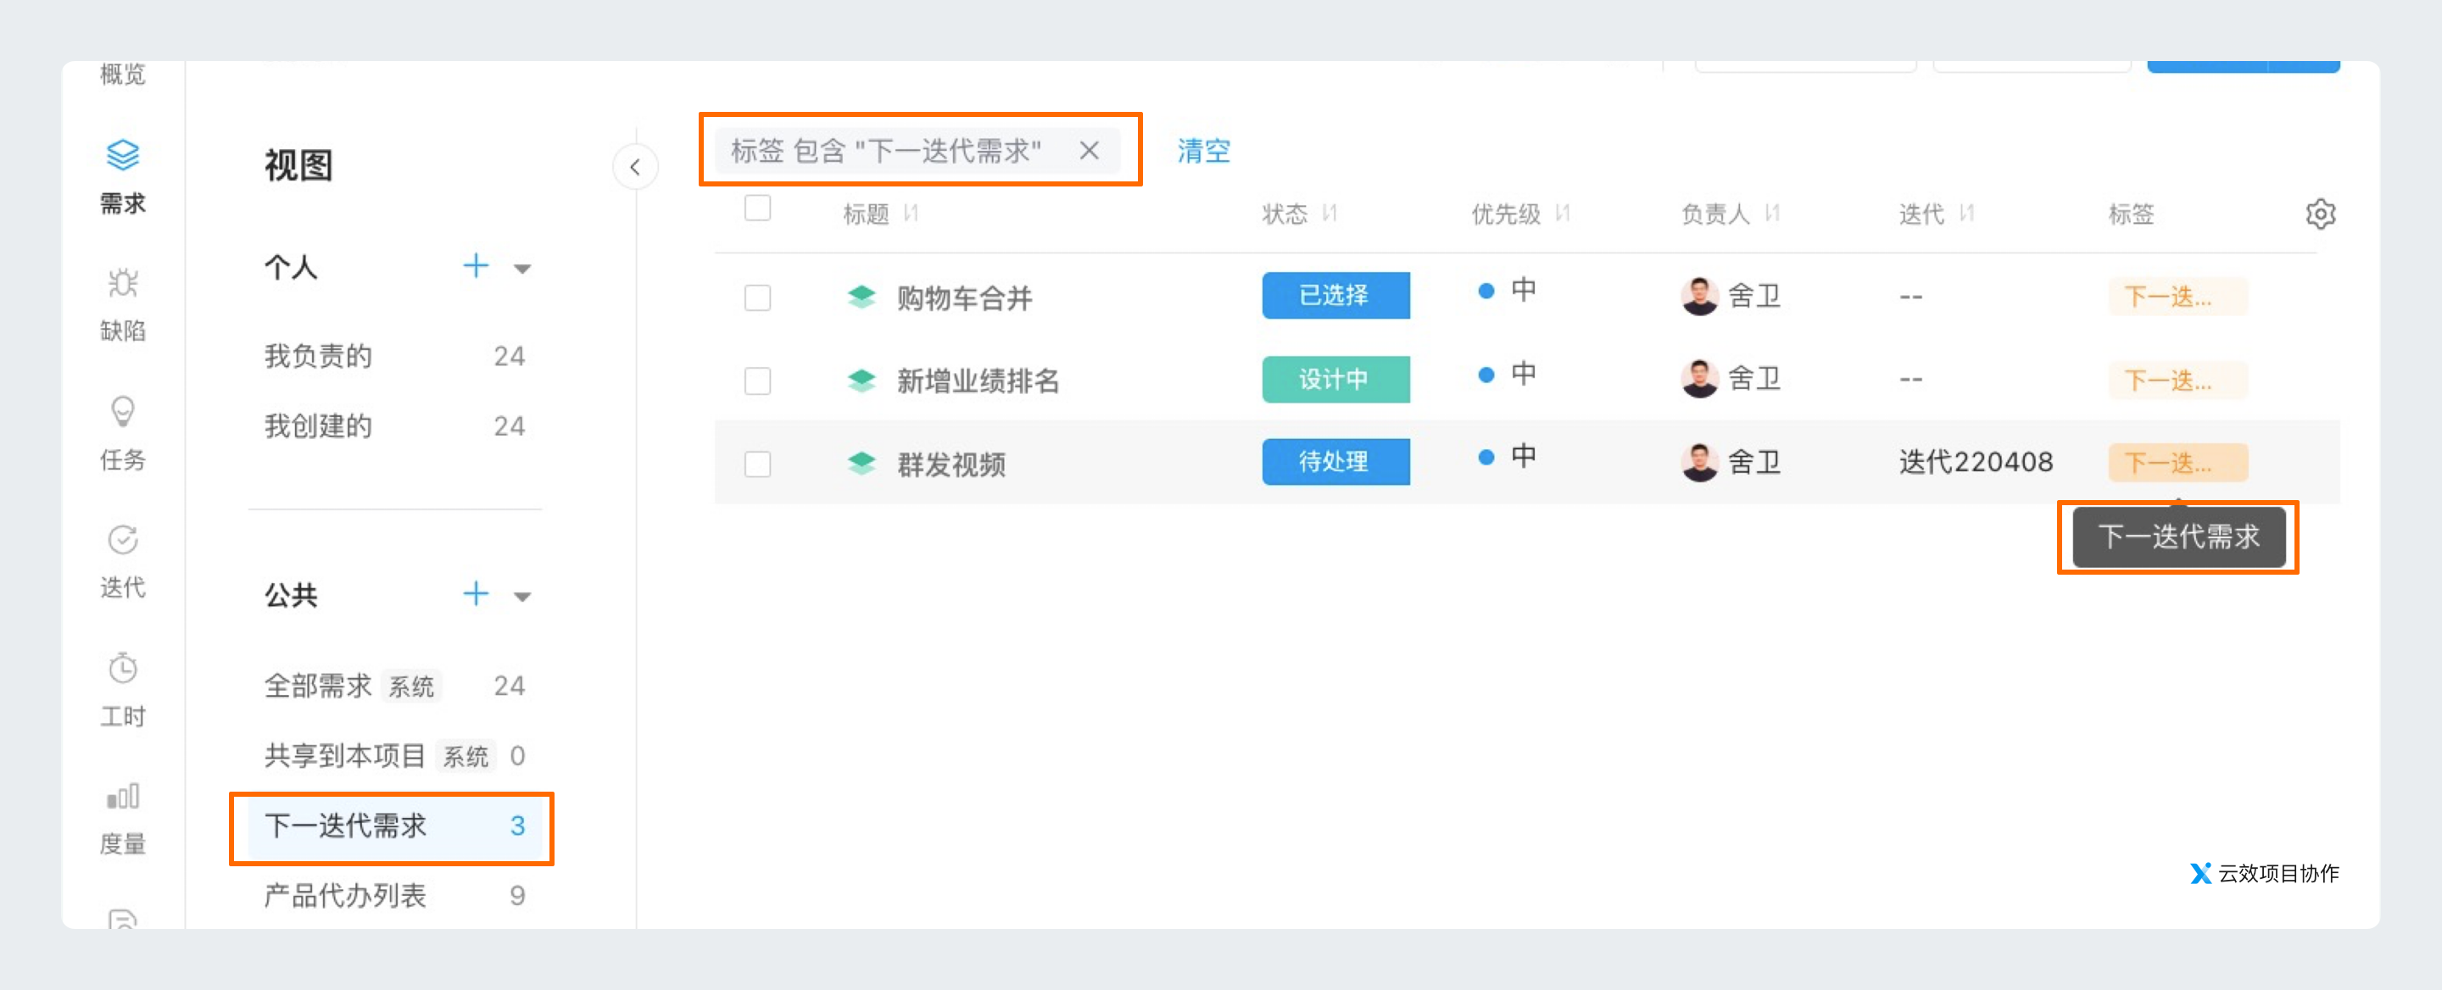Sort by 负责人 column sort icon
The image size is (2442, 990).
(x=1772, y=214)
